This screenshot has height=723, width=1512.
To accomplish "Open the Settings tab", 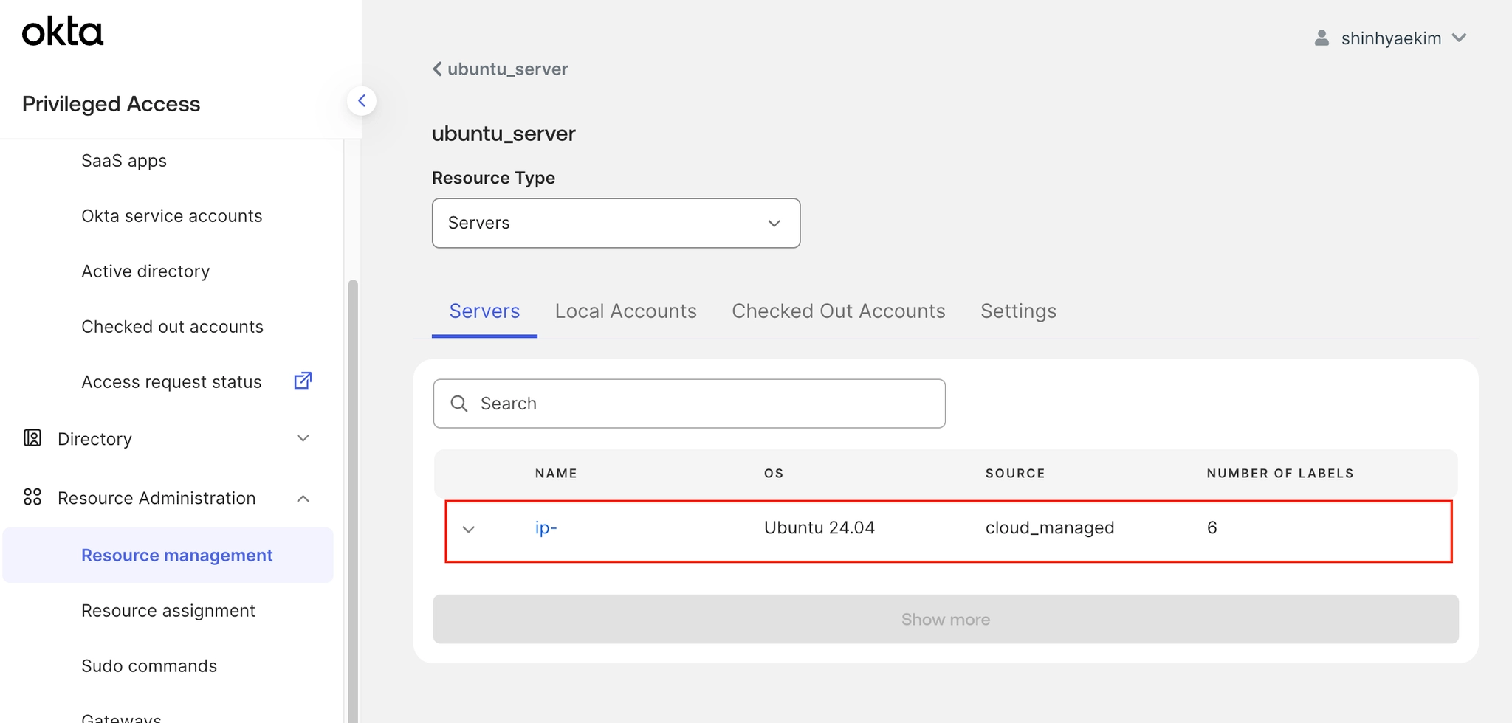I will click(x=1018, y=311).
